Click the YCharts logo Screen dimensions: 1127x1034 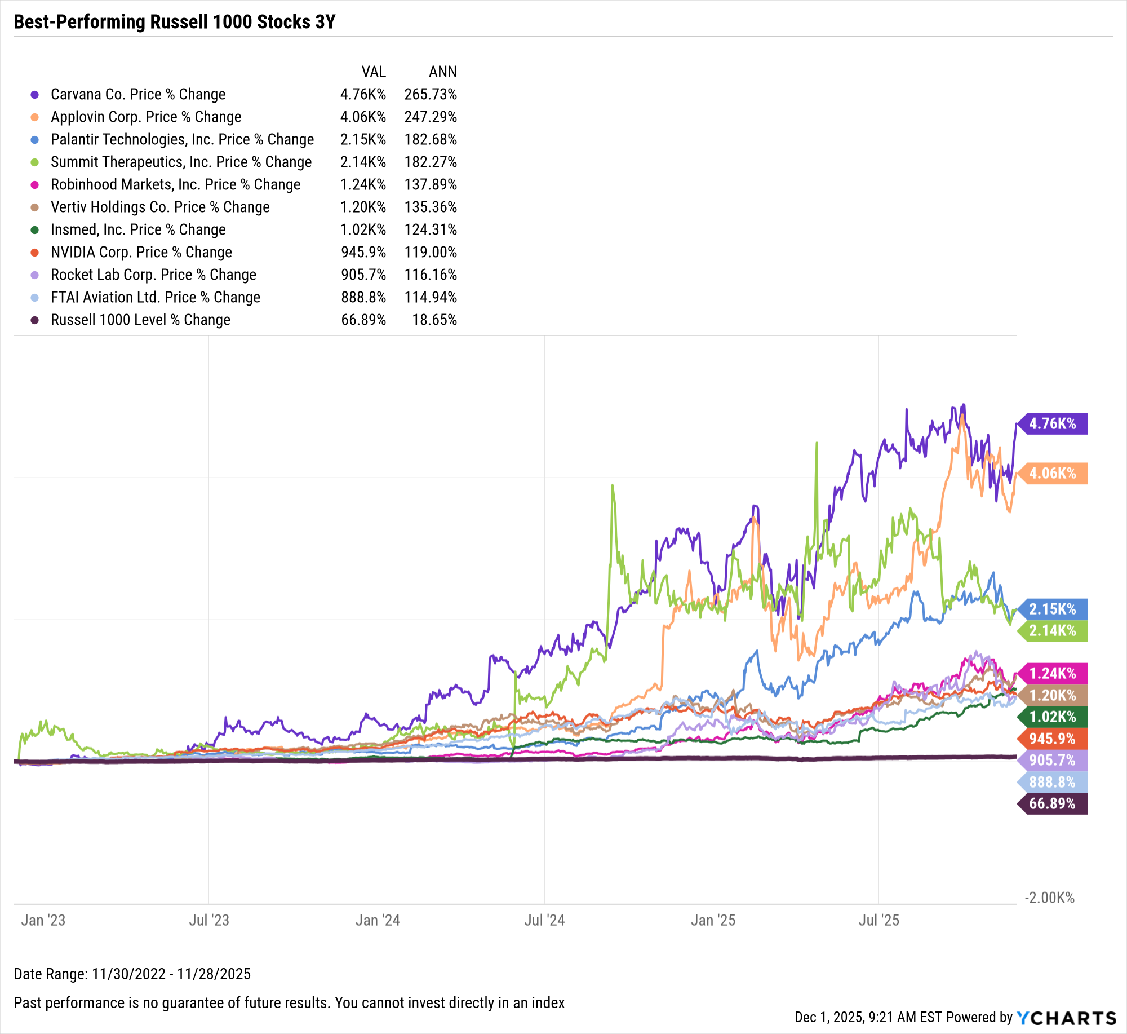(1066, 1018)
